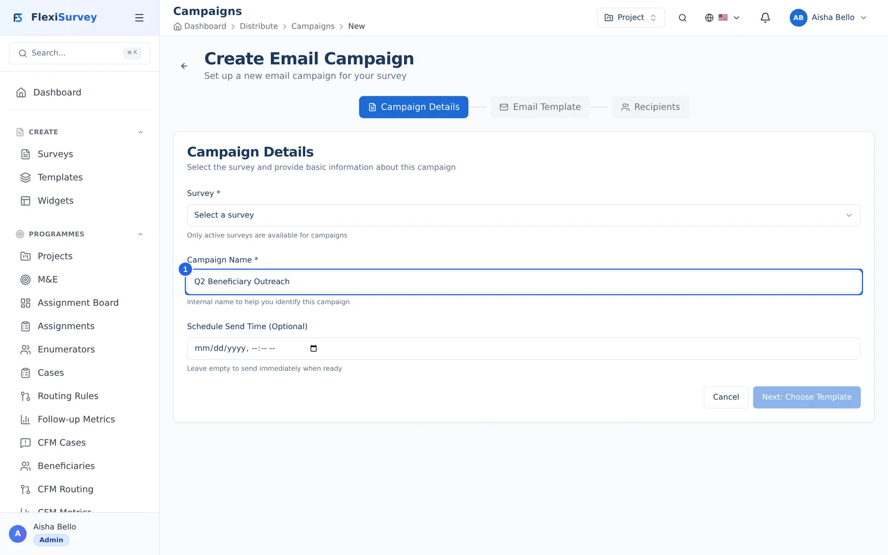The width and height of the screenshot is (888, 555).
Task: Open CFM Routing via its branch icon
Action: click(26, 490)
